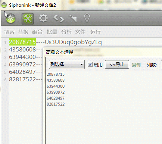Select the hammer and wrench tools icon
162x144 pixels.
tap(28, 19)
